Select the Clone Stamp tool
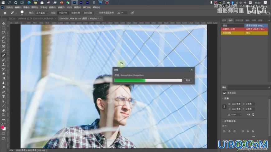Screen dimensions: 271x152 coord(3,65)
